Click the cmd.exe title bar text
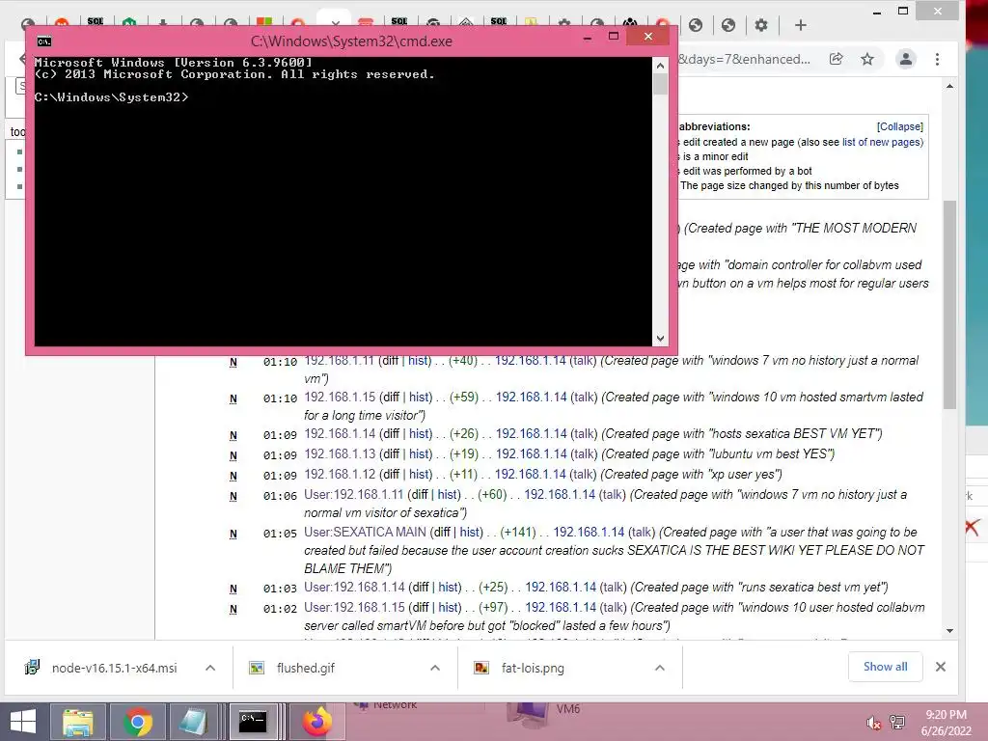The height and width of the screenshot is (741, 988). 351,41
